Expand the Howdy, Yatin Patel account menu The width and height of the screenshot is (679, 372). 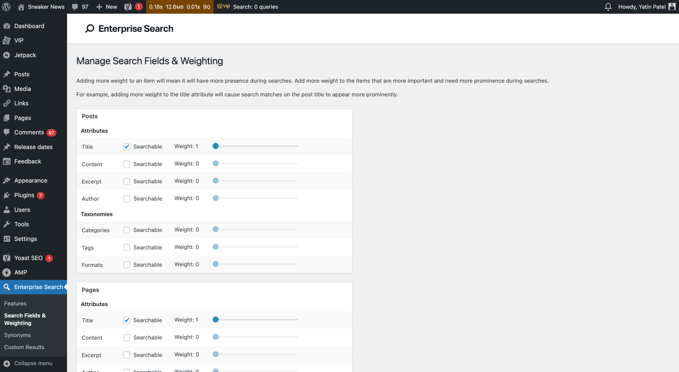pyautogui.click(x=641, y=7)
